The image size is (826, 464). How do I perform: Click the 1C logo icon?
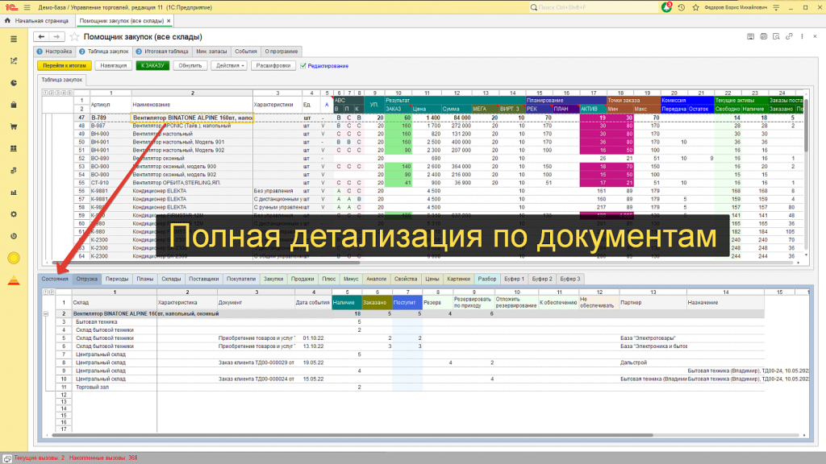[x=11, y=7]
